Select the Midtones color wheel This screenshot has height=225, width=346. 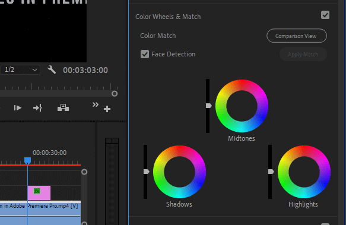tap(242, 106)
